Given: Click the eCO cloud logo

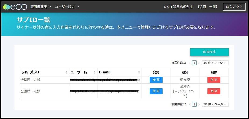Looking at the screenshot, I should [15, 7].
